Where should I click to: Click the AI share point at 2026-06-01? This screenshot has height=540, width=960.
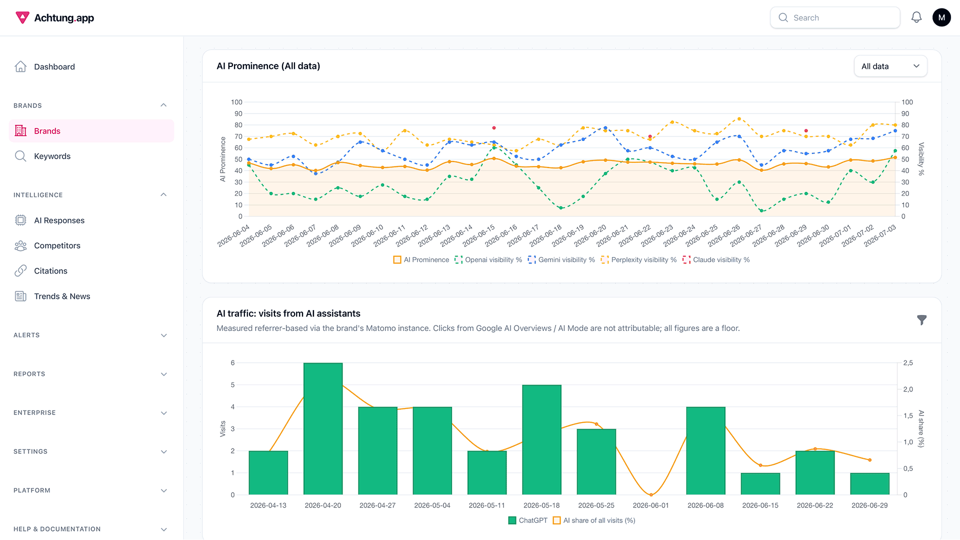coord(651,495)
